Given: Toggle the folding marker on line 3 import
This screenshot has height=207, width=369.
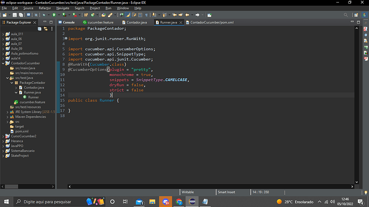Looking at the screenshot, I should click(x=66, y=39).
